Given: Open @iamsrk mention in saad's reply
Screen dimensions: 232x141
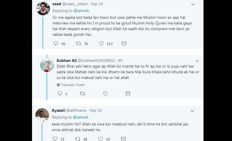Looking at the screenshot, I should [82, 11].
